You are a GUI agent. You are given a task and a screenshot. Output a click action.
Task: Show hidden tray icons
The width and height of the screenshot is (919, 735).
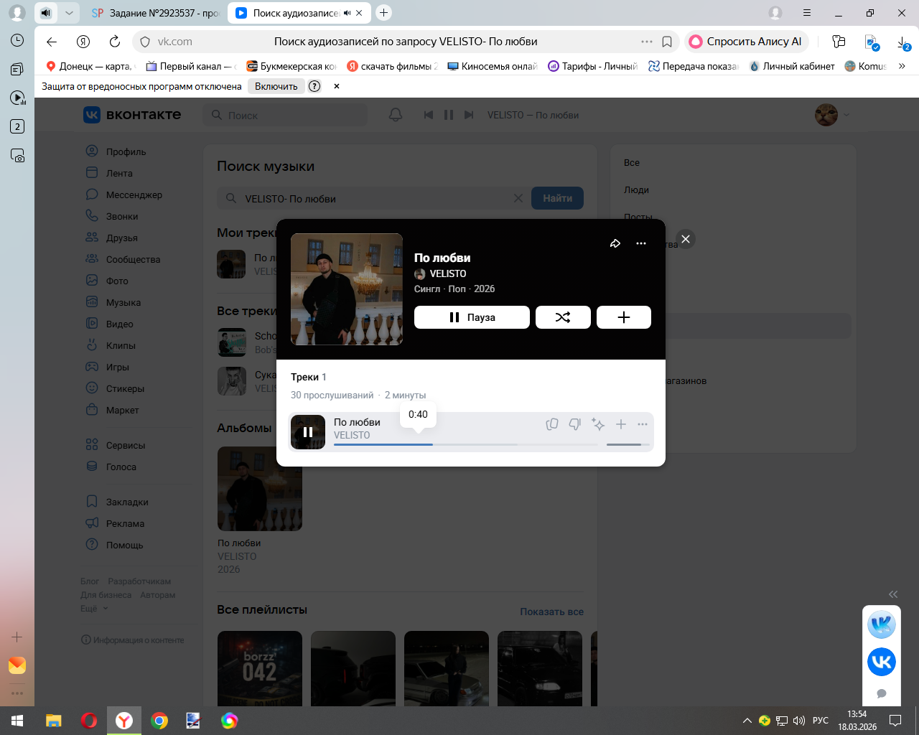pos(747,721)
